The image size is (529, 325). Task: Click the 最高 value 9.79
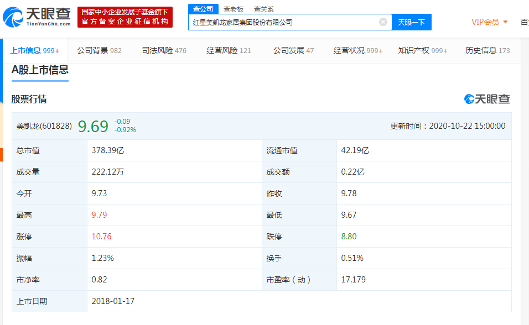[x=99, y=215]
